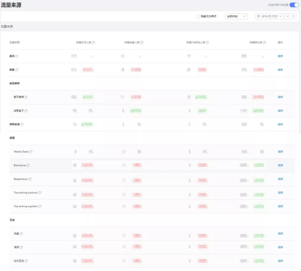Viewport: 301px width, 271px height.
Task: Click help icon beside 店铺询盘人数
Action: point(142,42)
